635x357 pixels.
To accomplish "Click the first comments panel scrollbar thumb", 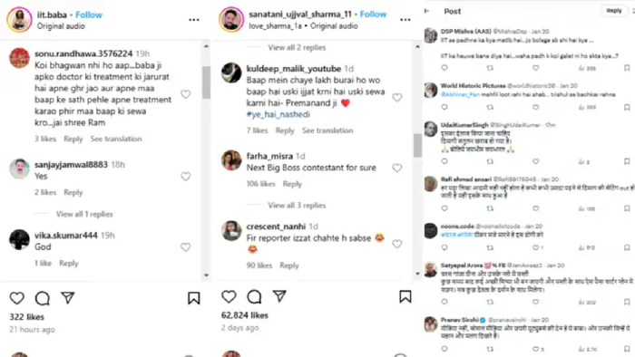I will click(207, 82).
